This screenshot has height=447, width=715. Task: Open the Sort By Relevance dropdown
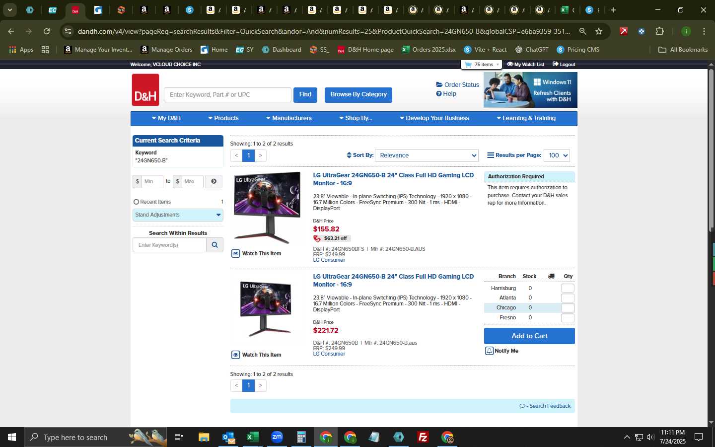click(x=427, y=155)
